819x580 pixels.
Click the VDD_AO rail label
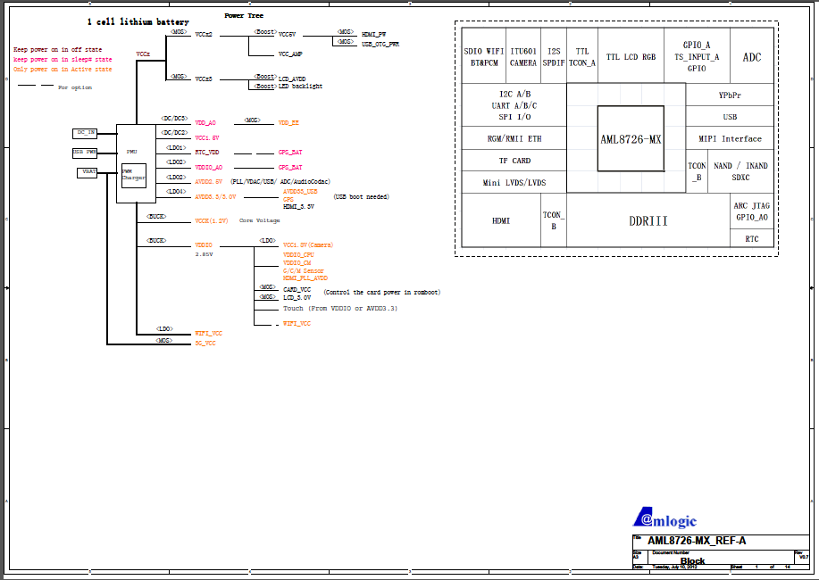pyautogui.click(x=205, y=123)
